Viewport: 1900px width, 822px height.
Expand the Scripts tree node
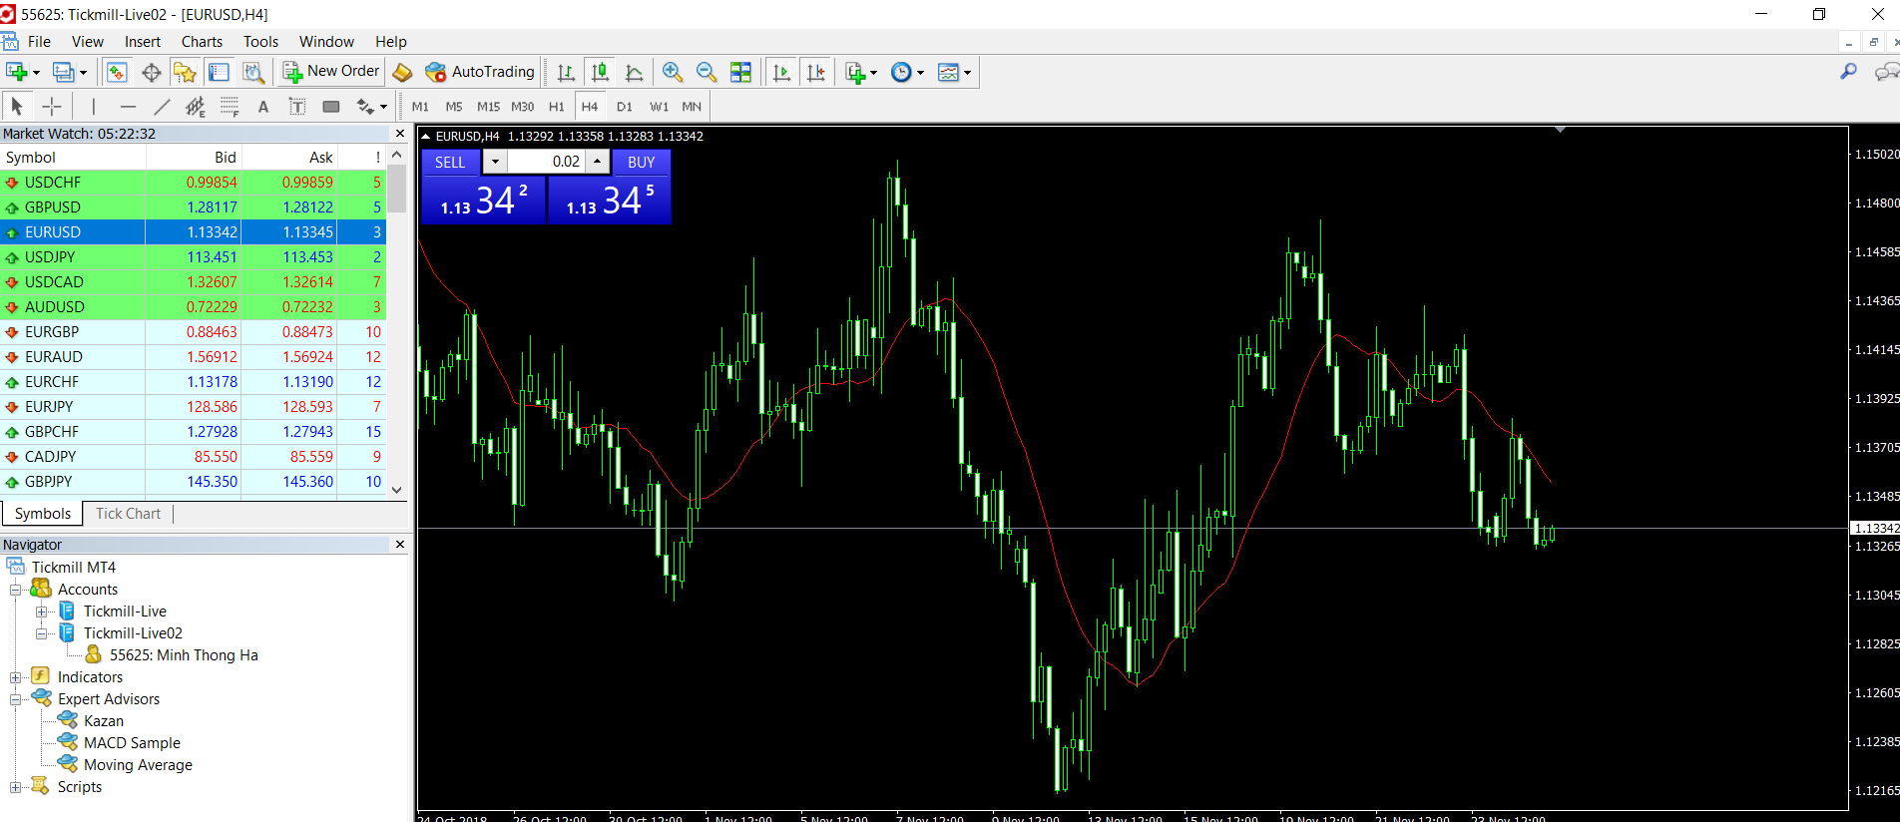pyautogui.click(x=16, y=787)
